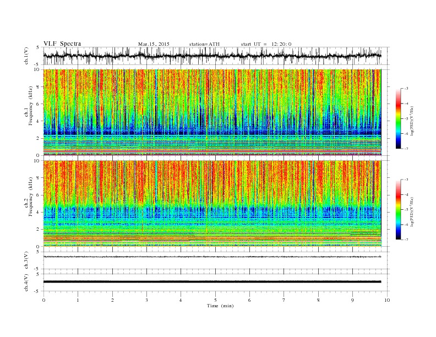This screenshot has height=337, width=436.
Task: Click the time axis tick label "2"
Action: 112,300
